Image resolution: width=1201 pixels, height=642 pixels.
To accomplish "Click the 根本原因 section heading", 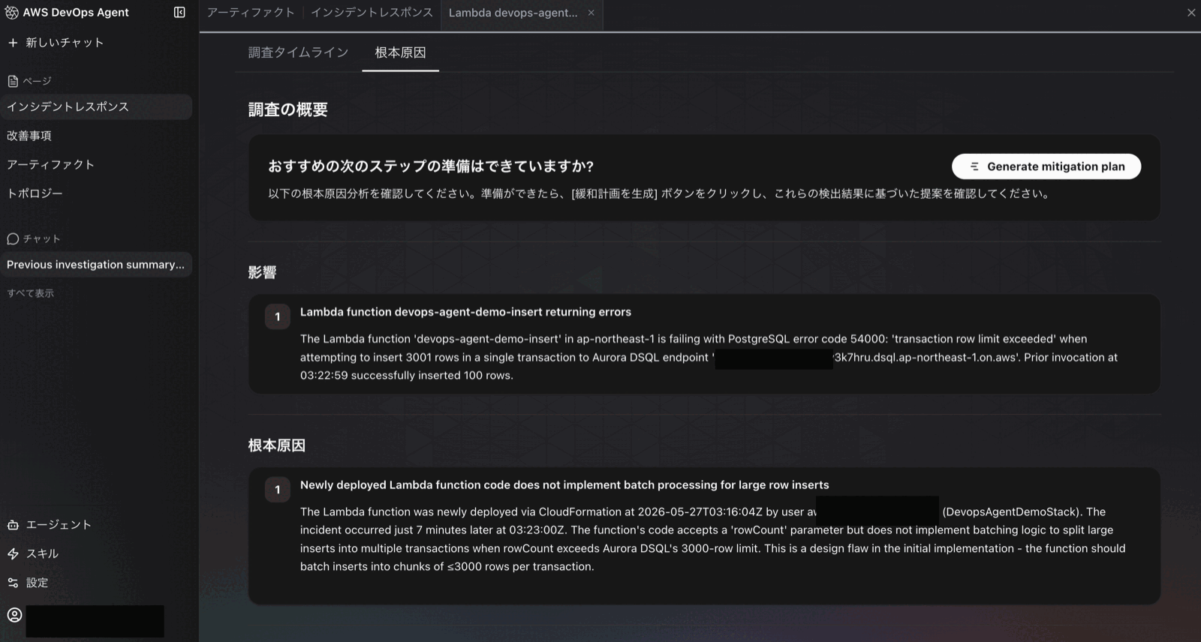I will pos(277,445).
